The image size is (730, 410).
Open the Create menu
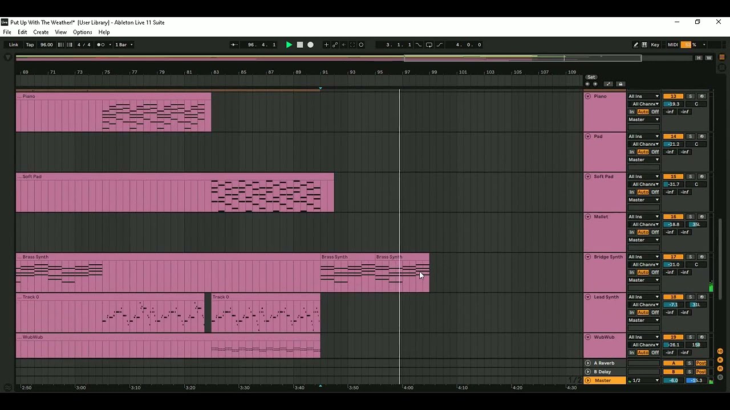click(x=41, y=32)
